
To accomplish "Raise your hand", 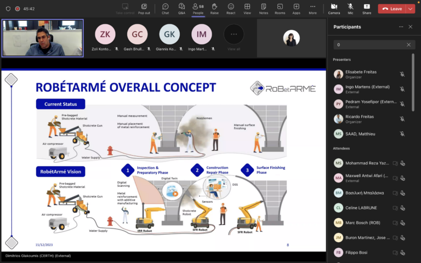I will pos(214,9).
